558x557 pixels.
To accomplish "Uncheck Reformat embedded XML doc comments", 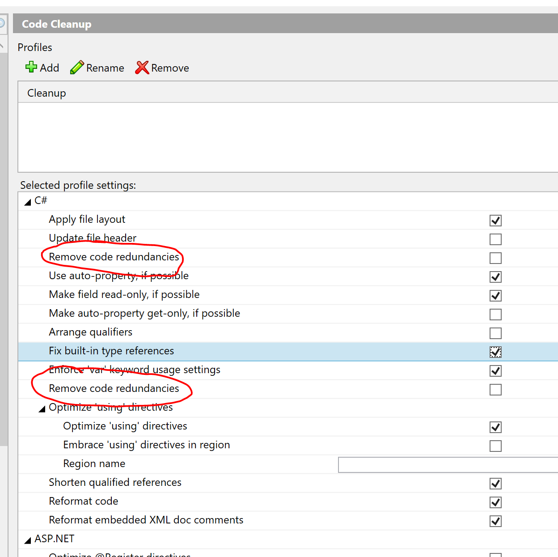I will pyautogui.click(x=495, y=521).
